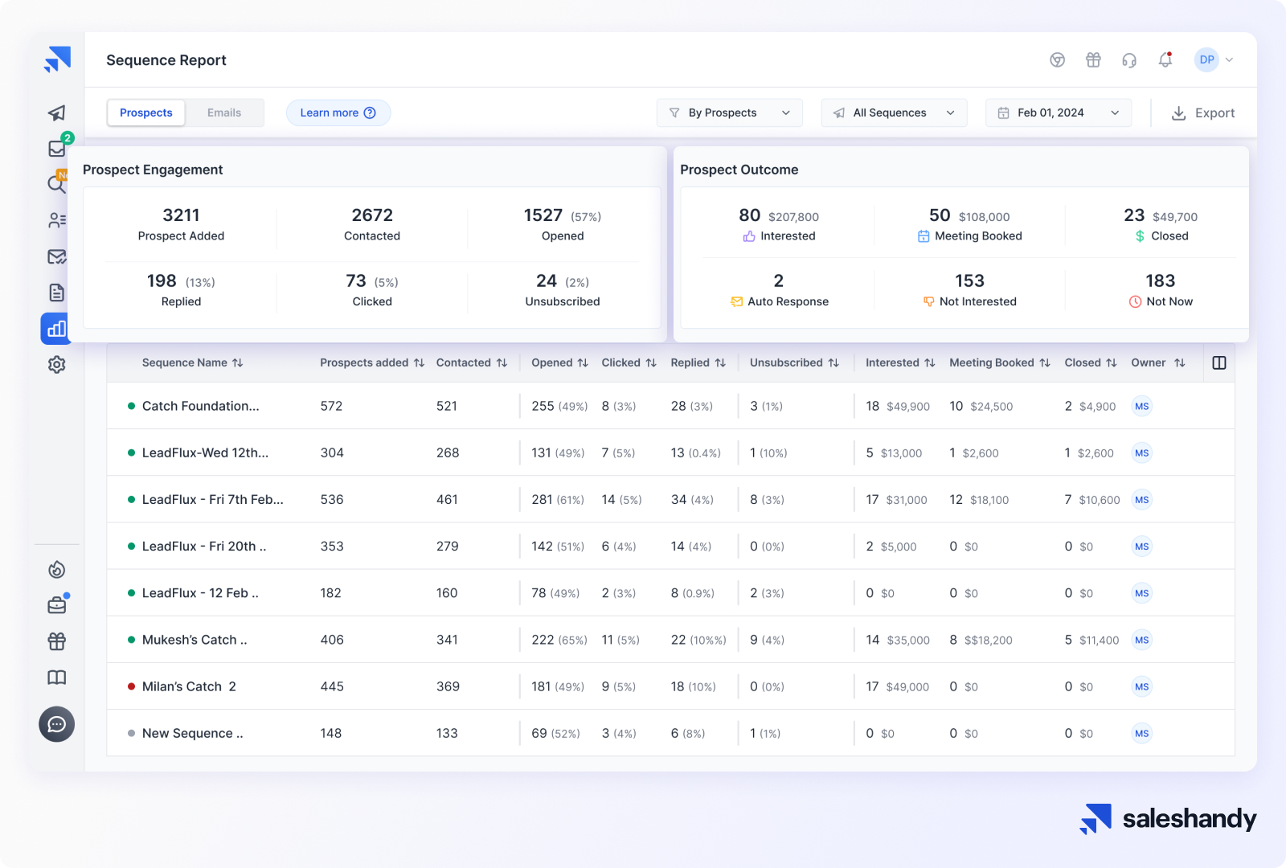Open the All Sequences dropdown

(x=894, y=113)
